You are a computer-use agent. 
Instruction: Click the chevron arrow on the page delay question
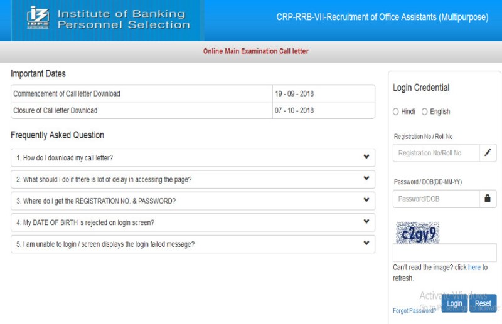366,179
